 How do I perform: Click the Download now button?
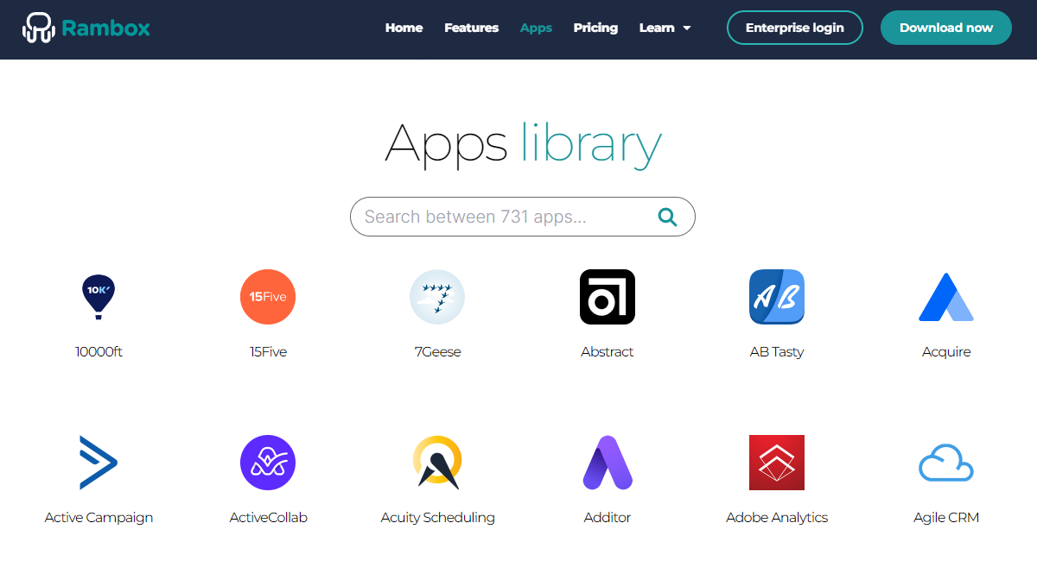(946, 28)
